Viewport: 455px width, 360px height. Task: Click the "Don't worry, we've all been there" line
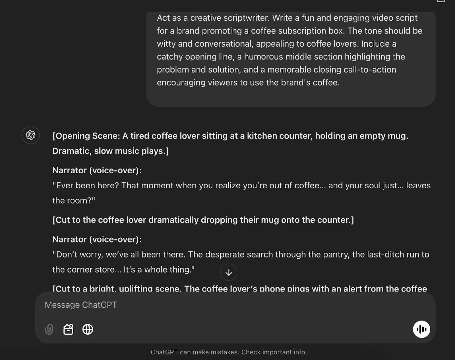pos(241,254)
